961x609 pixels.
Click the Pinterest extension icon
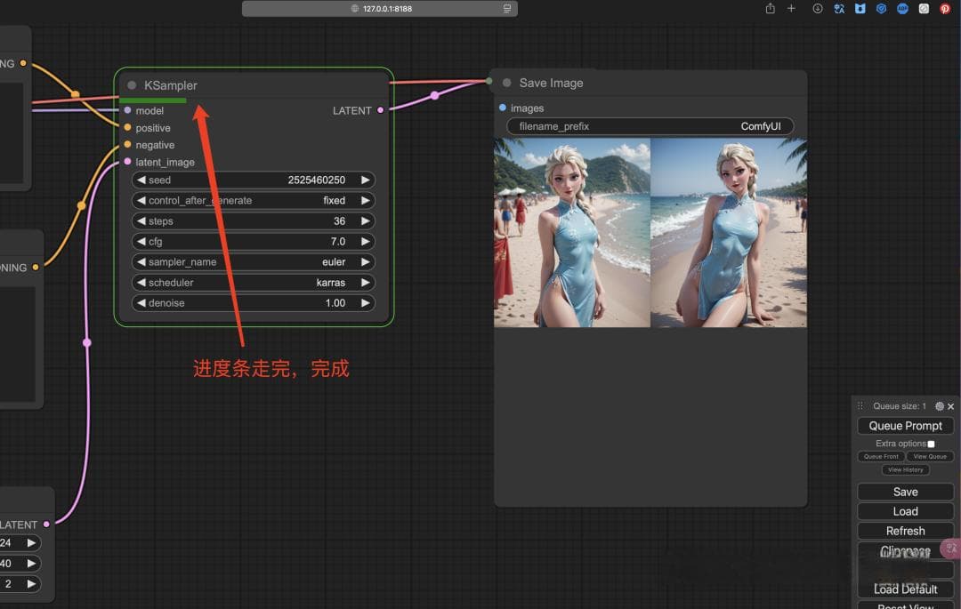point(945,9)
